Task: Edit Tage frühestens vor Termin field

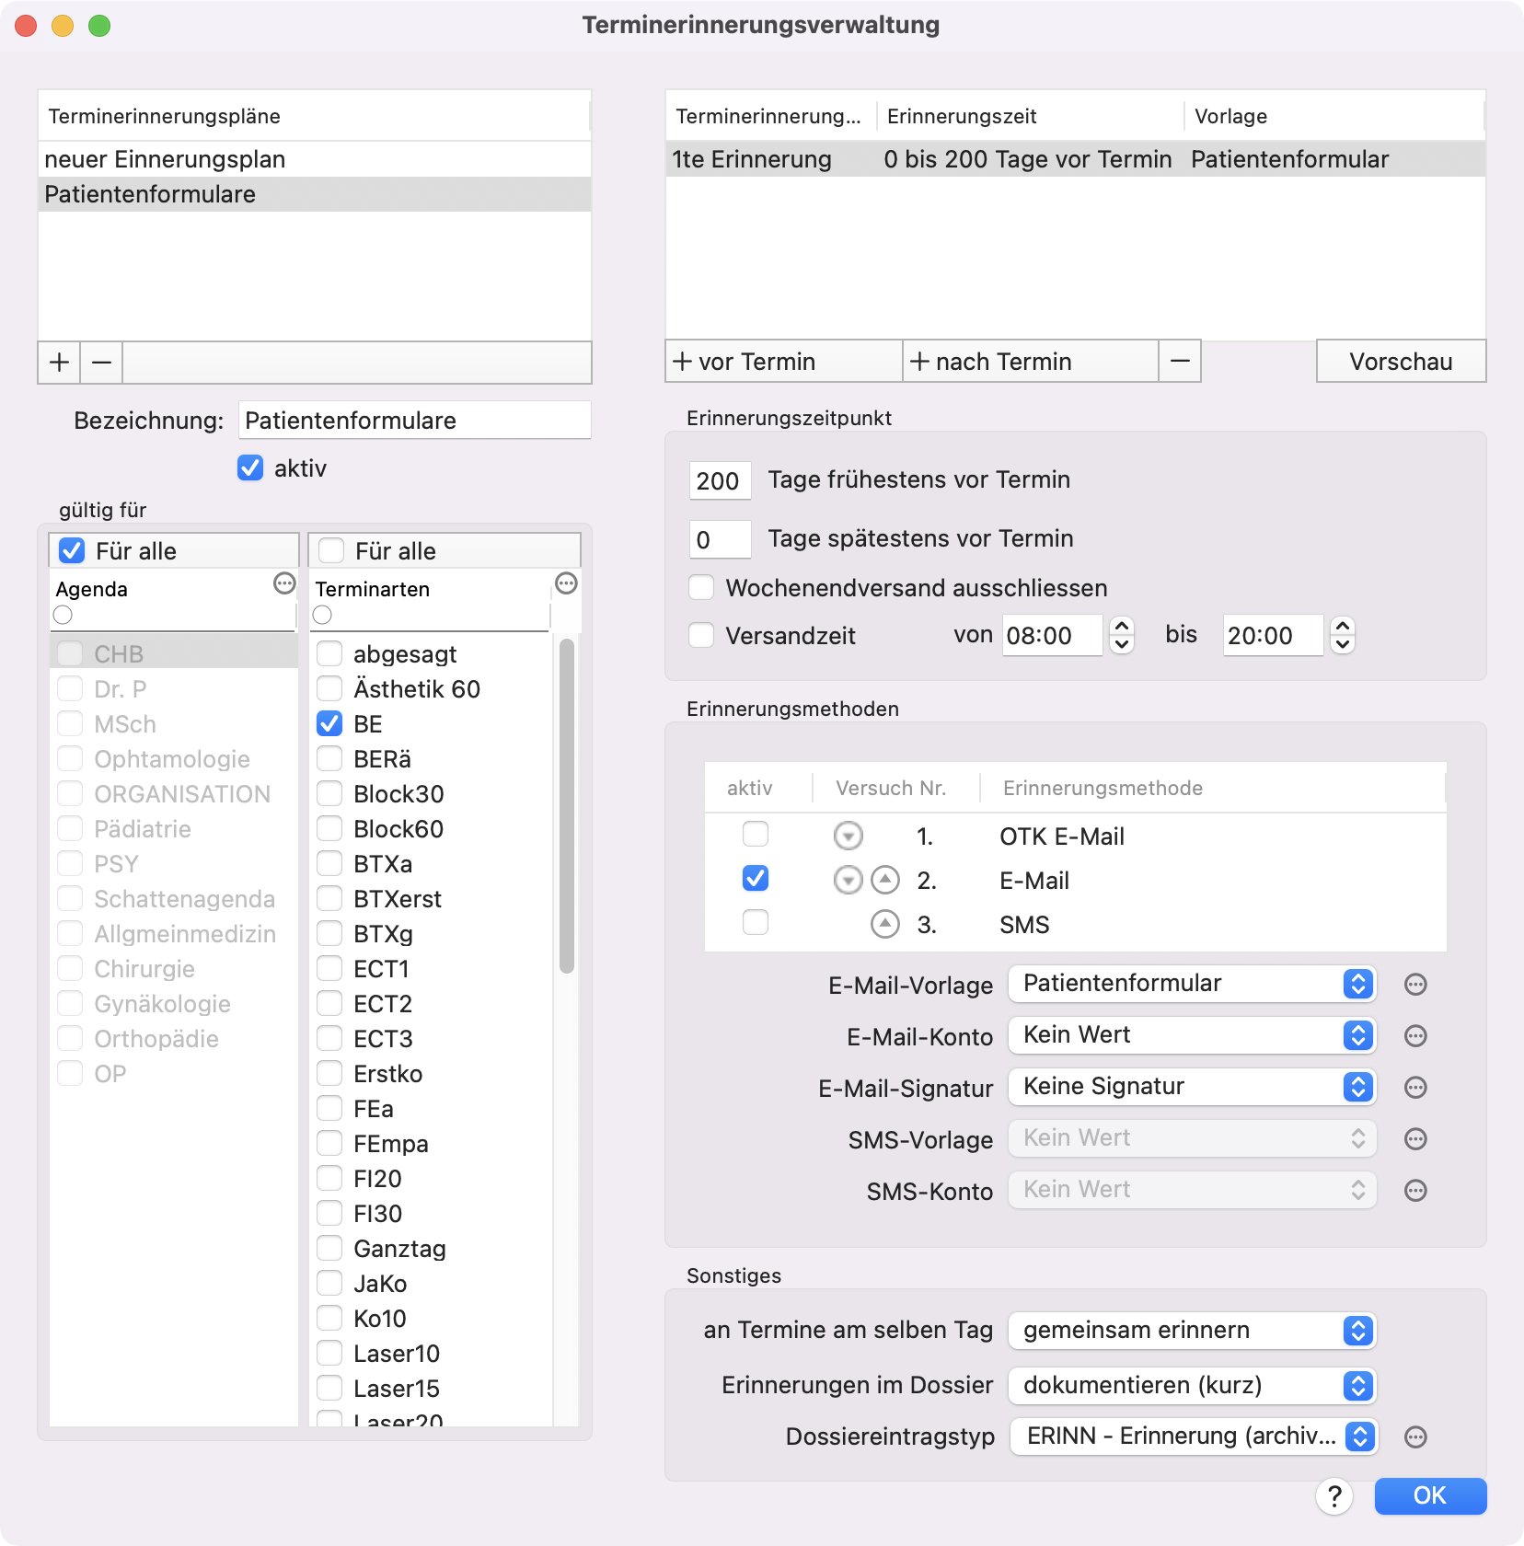Action: pyautogui.click(x=720, y=480)
